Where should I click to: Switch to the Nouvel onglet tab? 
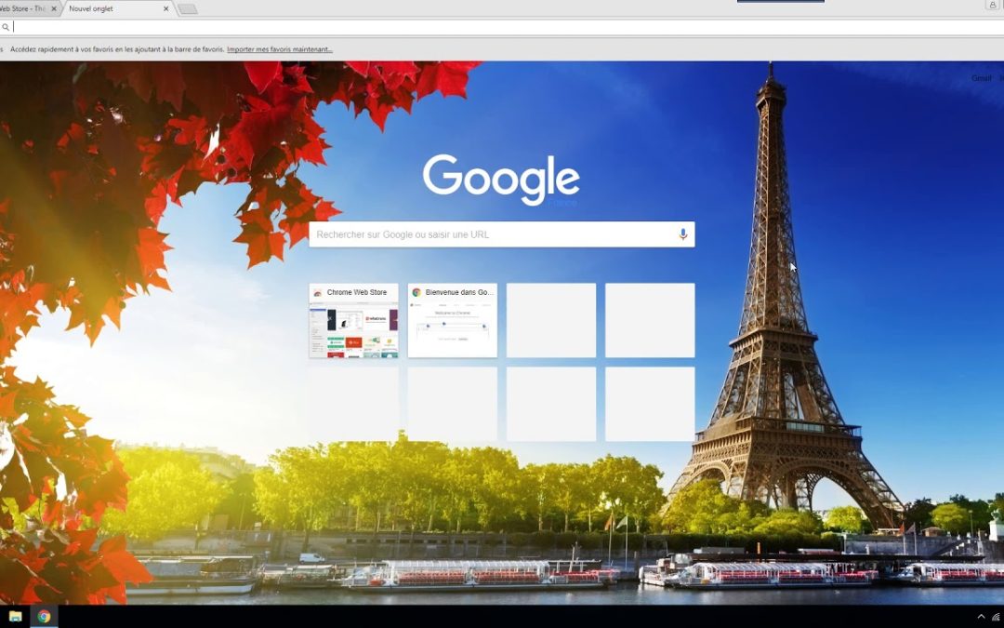coord(102,8)
